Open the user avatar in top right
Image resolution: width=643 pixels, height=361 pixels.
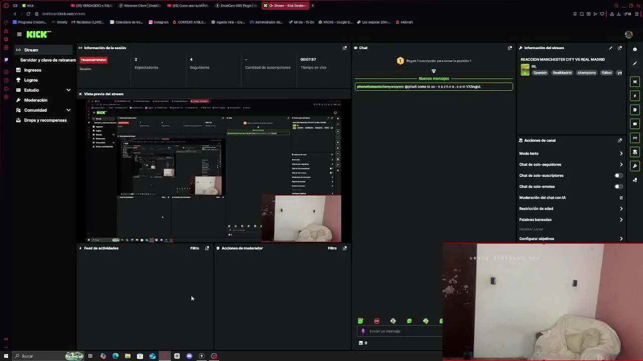pyautogui.click(x=628, y=35)
